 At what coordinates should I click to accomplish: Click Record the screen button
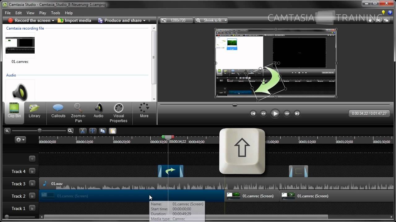(x=29, y=20)
